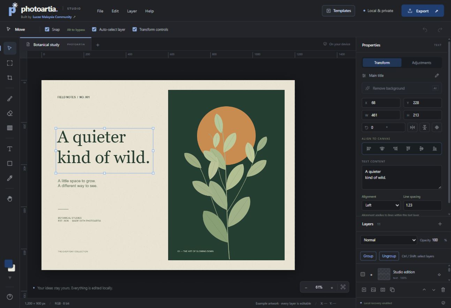Click the Undo arrow
The height and width of the screenshot is (308, 451).
point(425,30)
